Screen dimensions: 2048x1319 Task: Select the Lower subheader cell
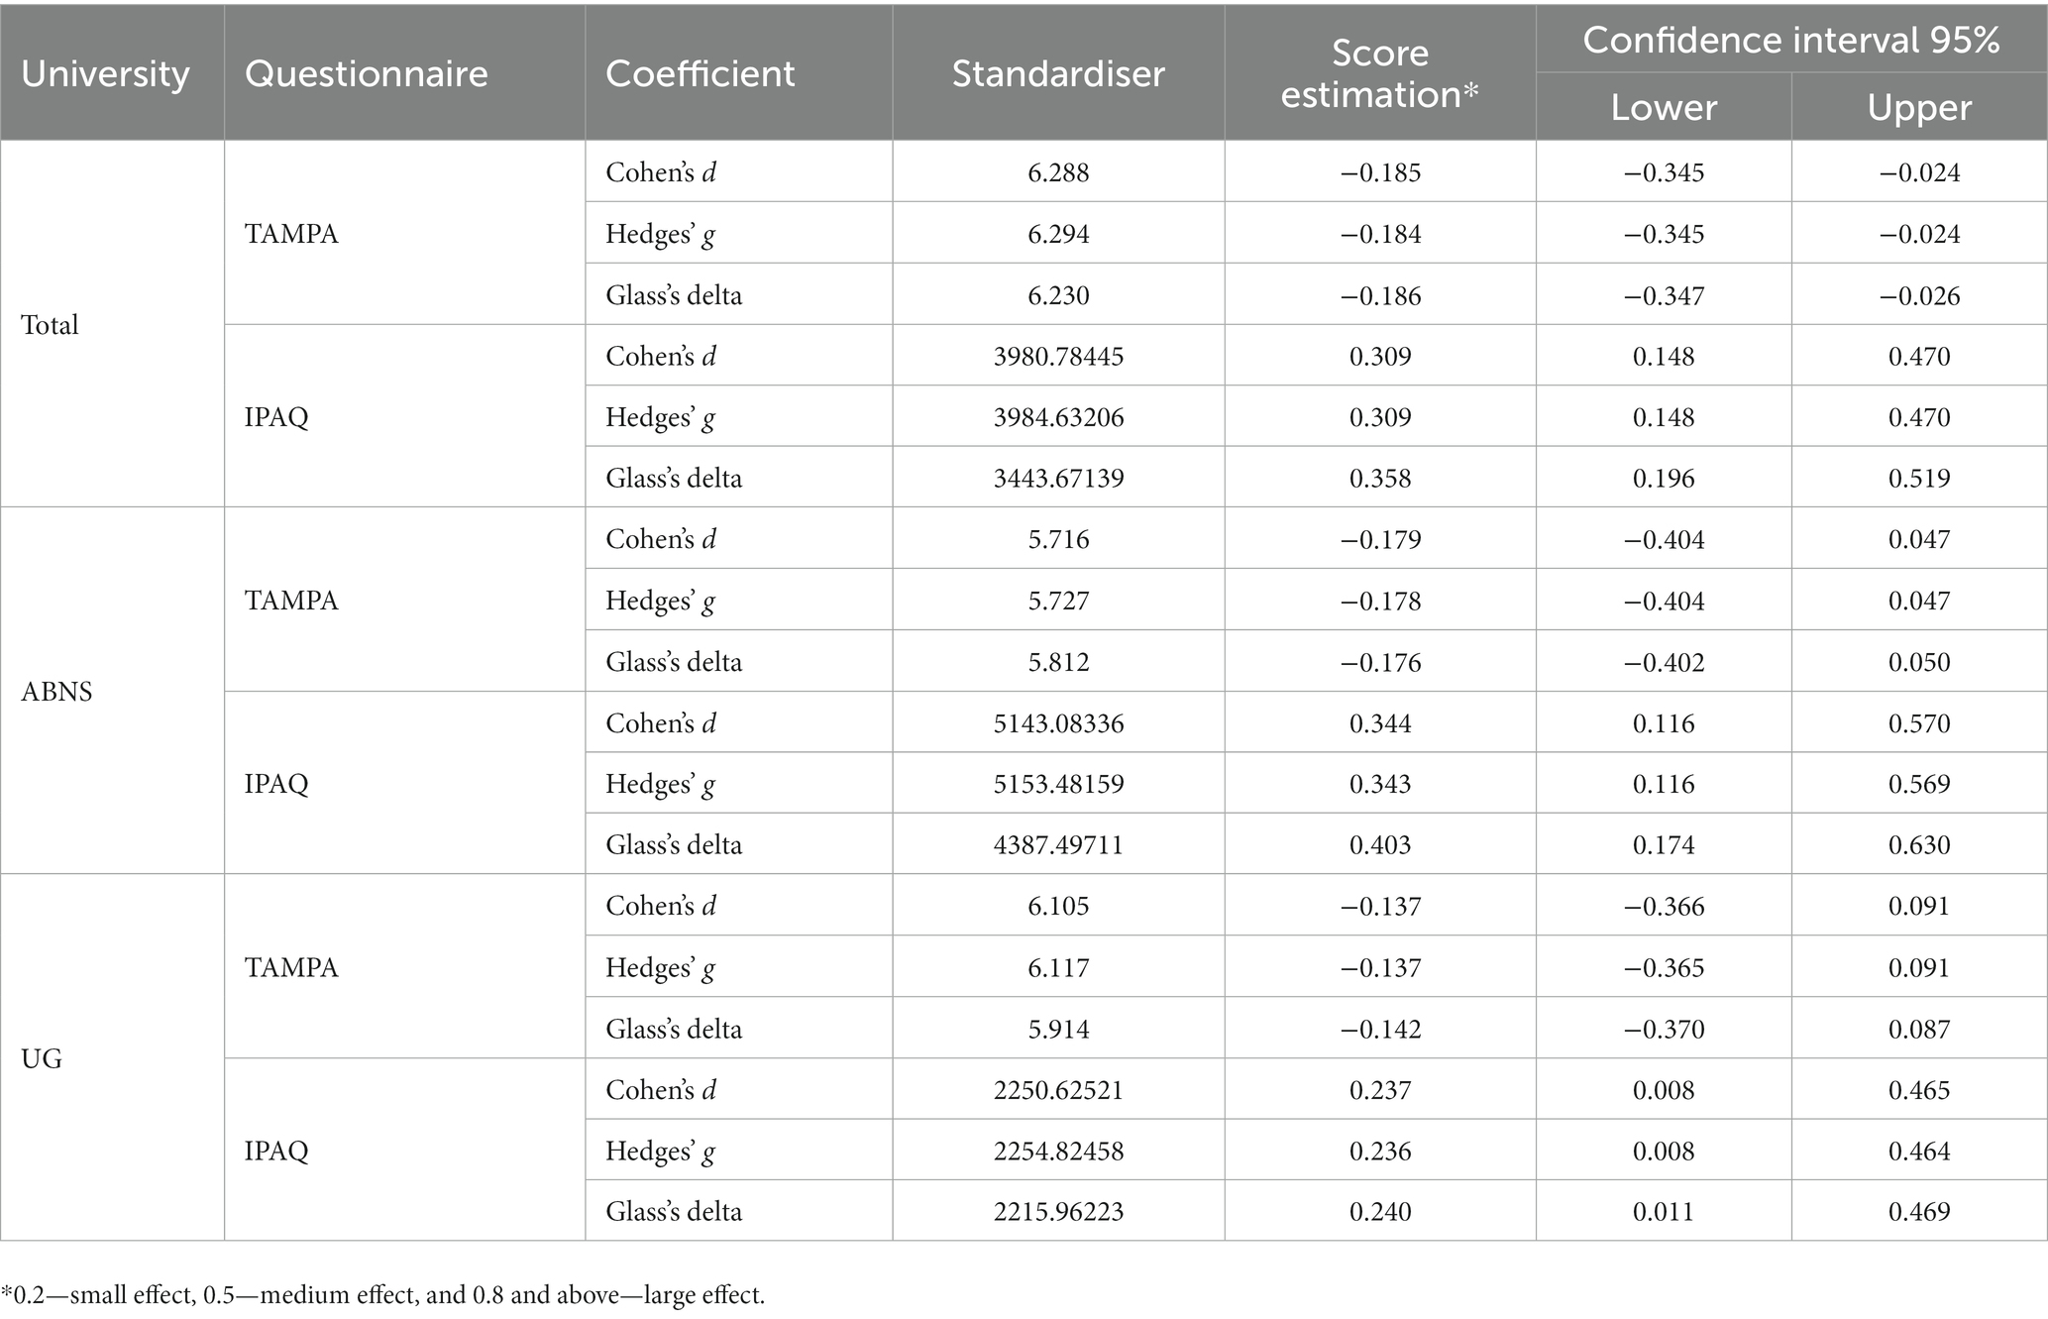(1664, 107)
